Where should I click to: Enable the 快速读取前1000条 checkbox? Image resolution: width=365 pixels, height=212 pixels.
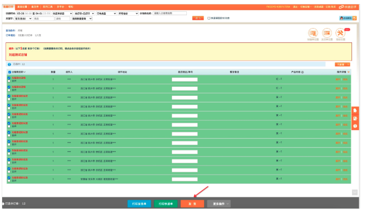tap(209, 18)
